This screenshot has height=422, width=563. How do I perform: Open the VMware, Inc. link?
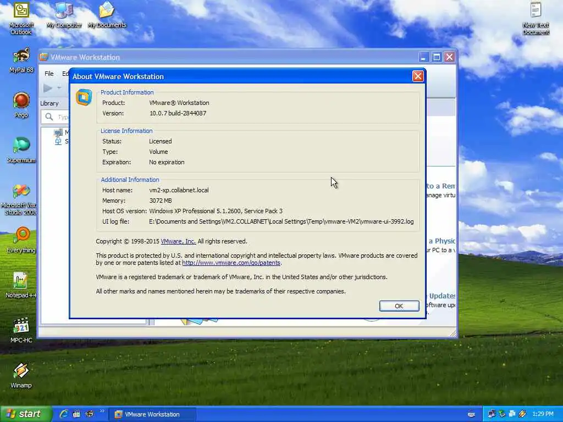tap(178, 241)
